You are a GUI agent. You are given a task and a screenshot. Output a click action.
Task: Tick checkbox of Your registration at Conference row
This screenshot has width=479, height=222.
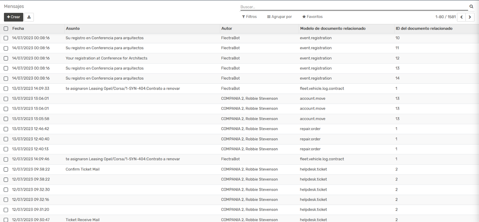6,58
